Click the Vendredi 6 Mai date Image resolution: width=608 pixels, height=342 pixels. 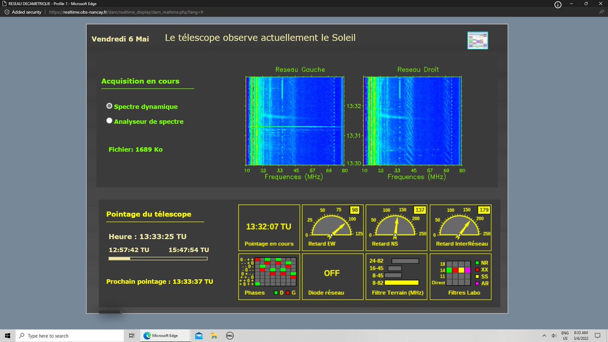coord(120,39)
